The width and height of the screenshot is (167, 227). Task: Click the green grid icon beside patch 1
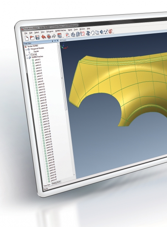(33, 60)
